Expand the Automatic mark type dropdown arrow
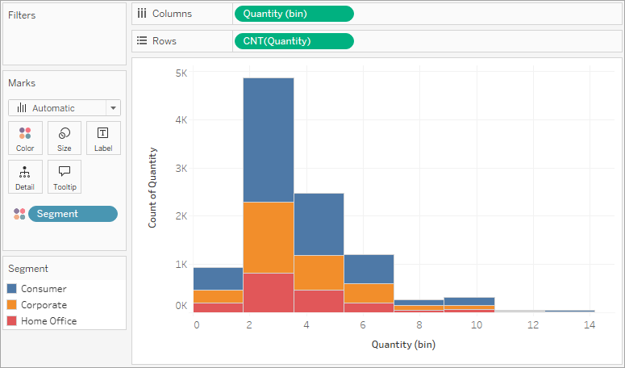Screen dimensions: 625x368 click(x=113, y=108)
